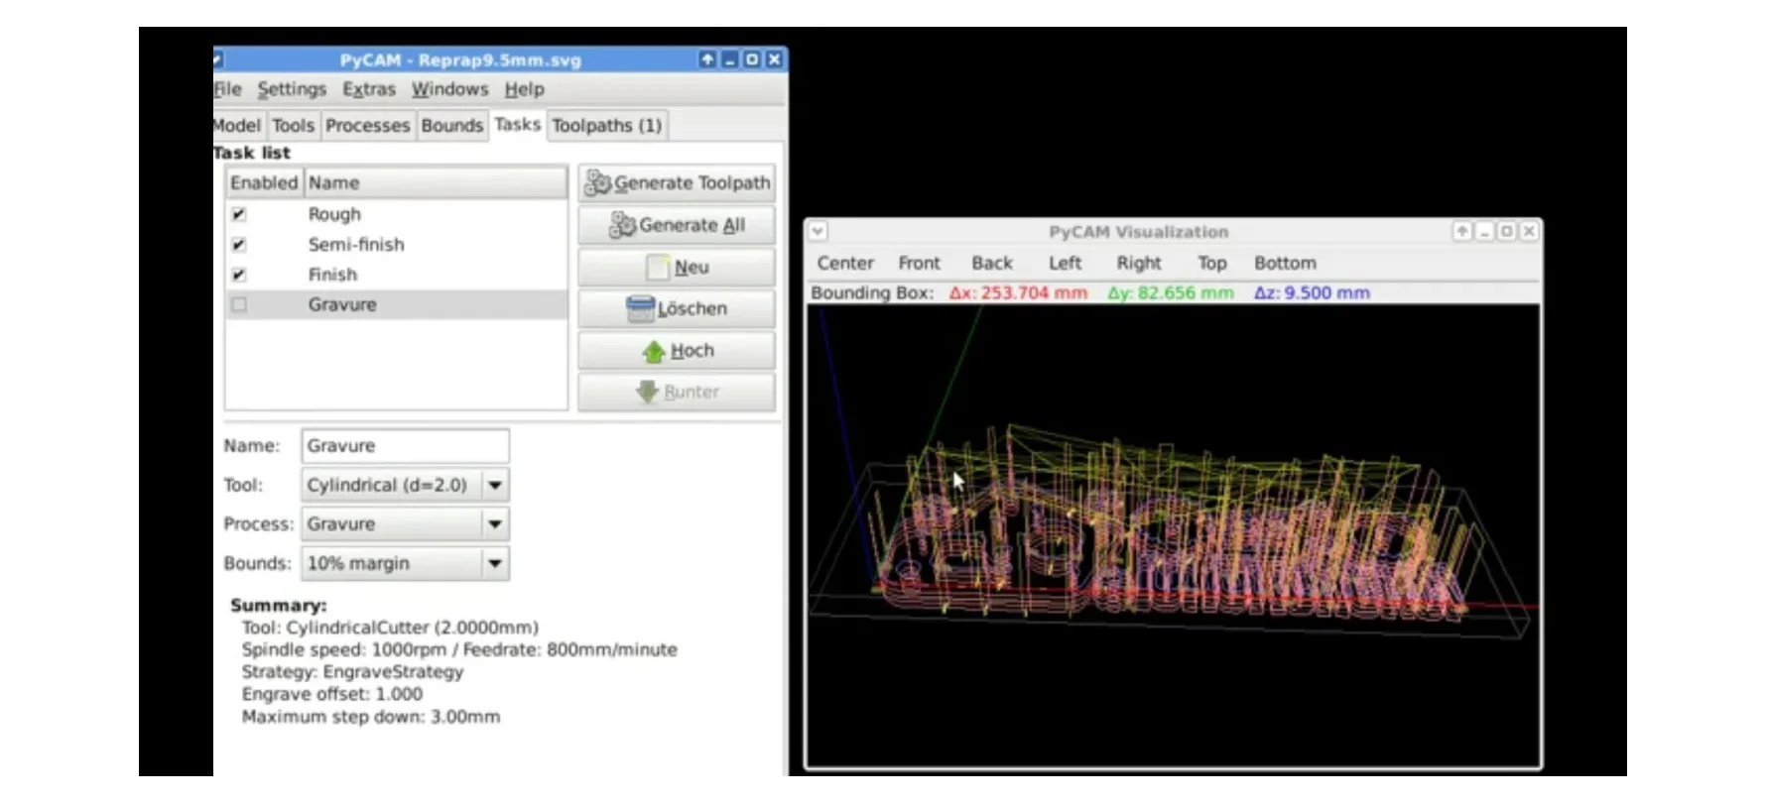Disable the Rough task checkbox
The image size is (1766, 803).
pyautogui.click(x=239, y=214)
